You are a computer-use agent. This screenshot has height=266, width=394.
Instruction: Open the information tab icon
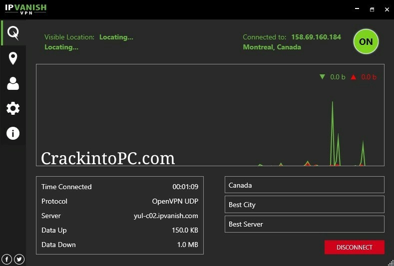13,133
